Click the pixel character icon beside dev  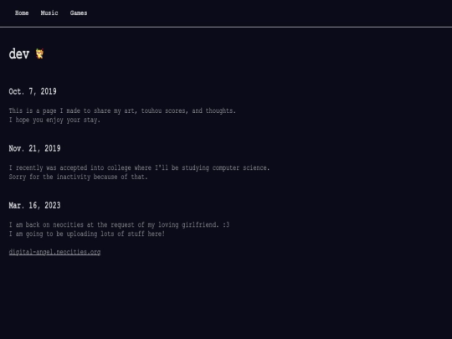click(39, 54)
